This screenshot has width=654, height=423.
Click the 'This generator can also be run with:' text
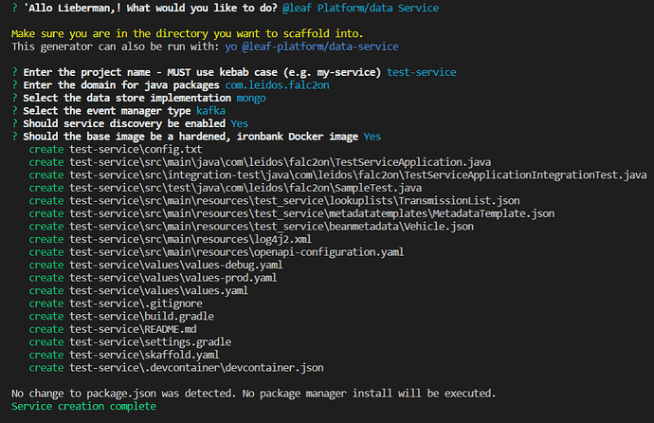click(x=115, y=46)
